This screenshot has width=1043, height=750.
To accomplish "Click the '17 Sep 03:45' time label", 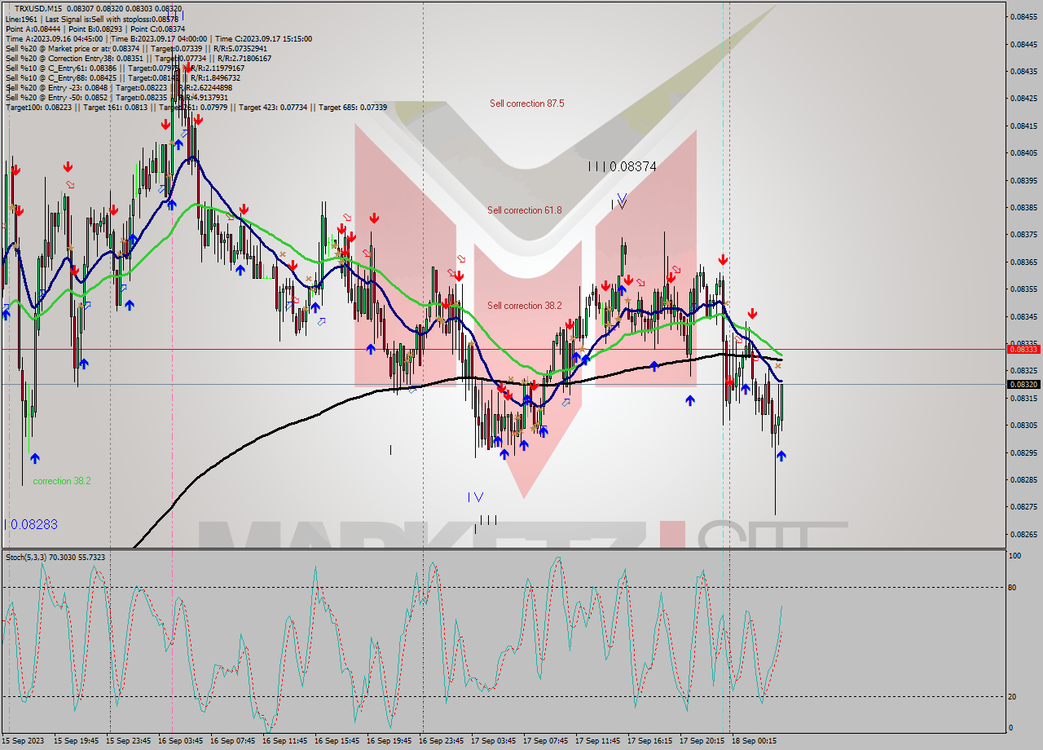I will 493,740.
